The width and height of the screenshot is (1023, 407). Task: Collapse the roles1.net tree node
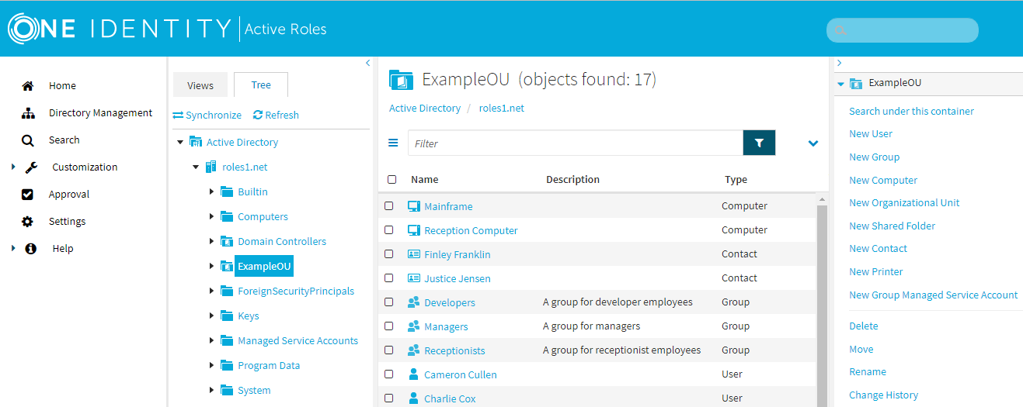[196, 167]
